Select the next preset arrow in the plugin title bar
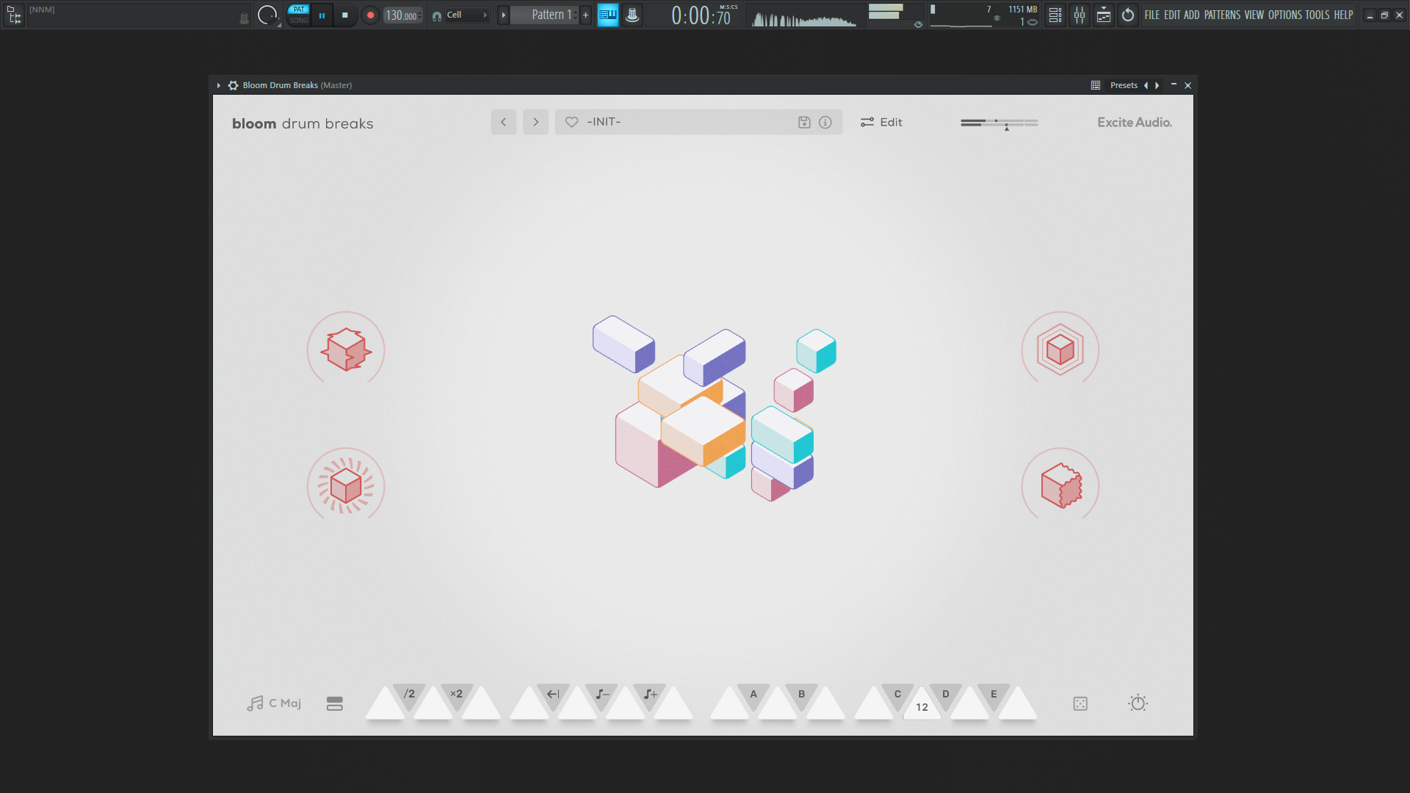This screenshot has width=1410, height=793. 1157,85
